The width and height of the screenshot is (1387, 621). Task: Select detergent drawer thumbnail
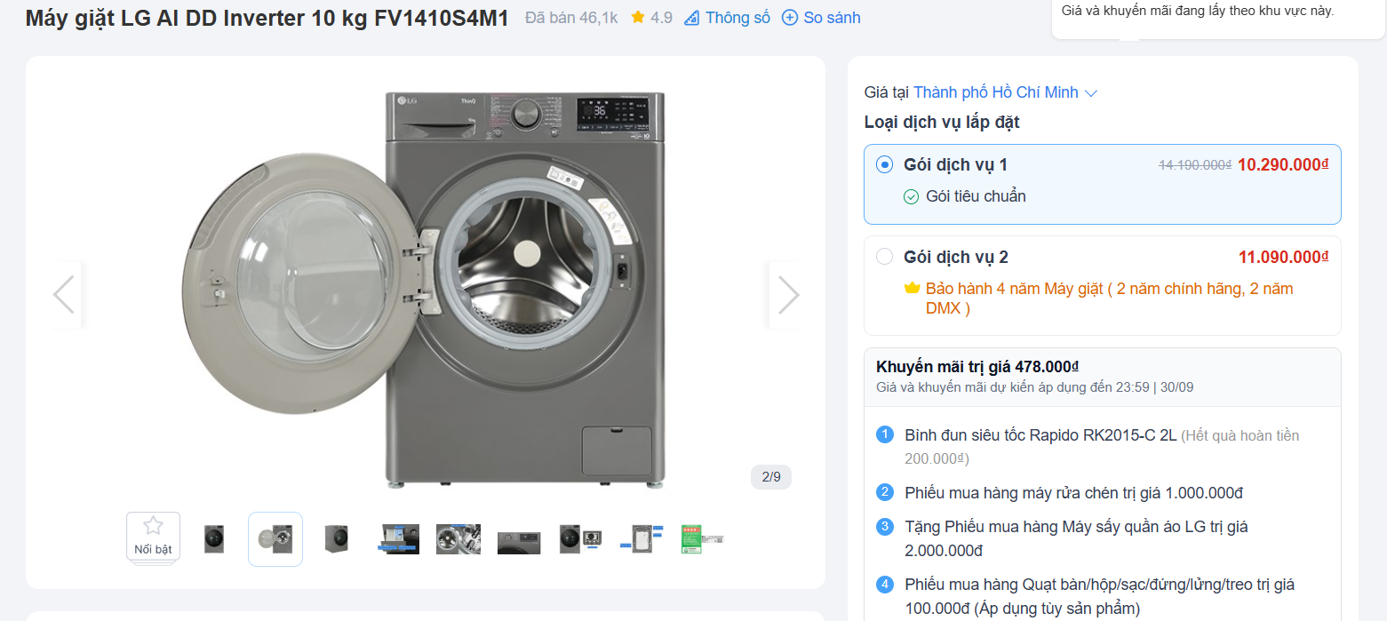pos(397,539)
